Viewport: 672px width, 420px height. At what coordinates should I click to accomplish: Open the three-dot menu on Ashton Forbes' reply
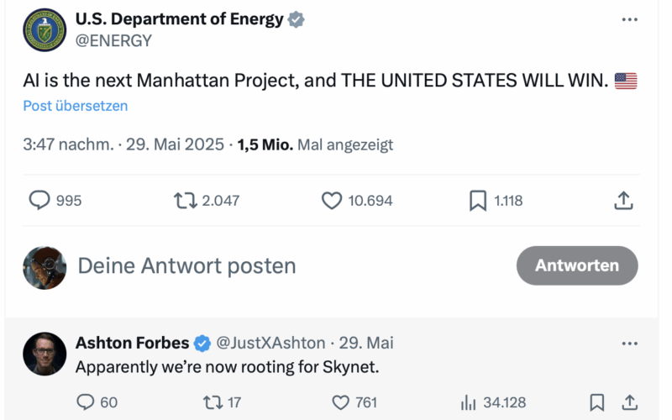tap(629, 344)
